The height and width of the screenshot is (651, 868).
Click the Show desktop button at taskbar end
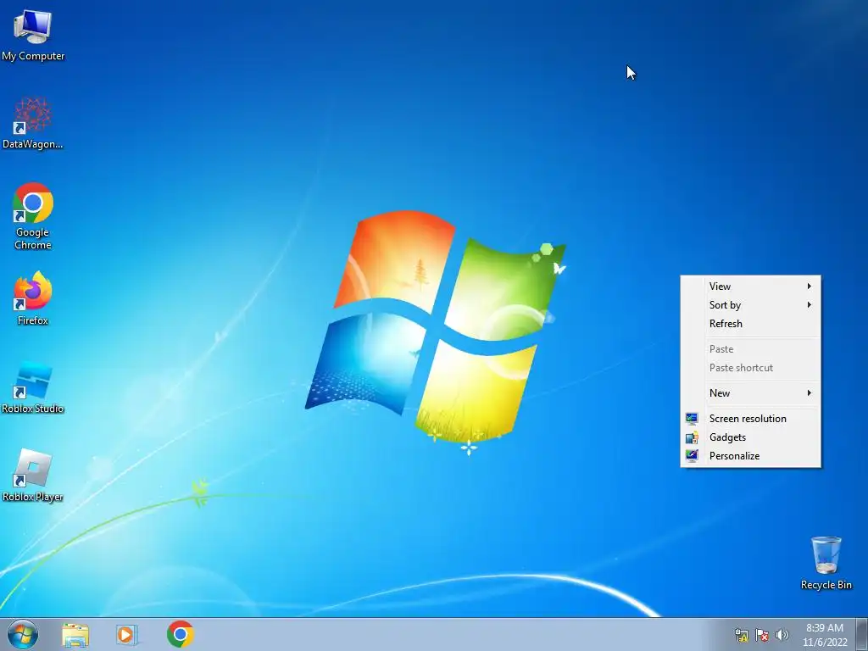click(862, 634)
